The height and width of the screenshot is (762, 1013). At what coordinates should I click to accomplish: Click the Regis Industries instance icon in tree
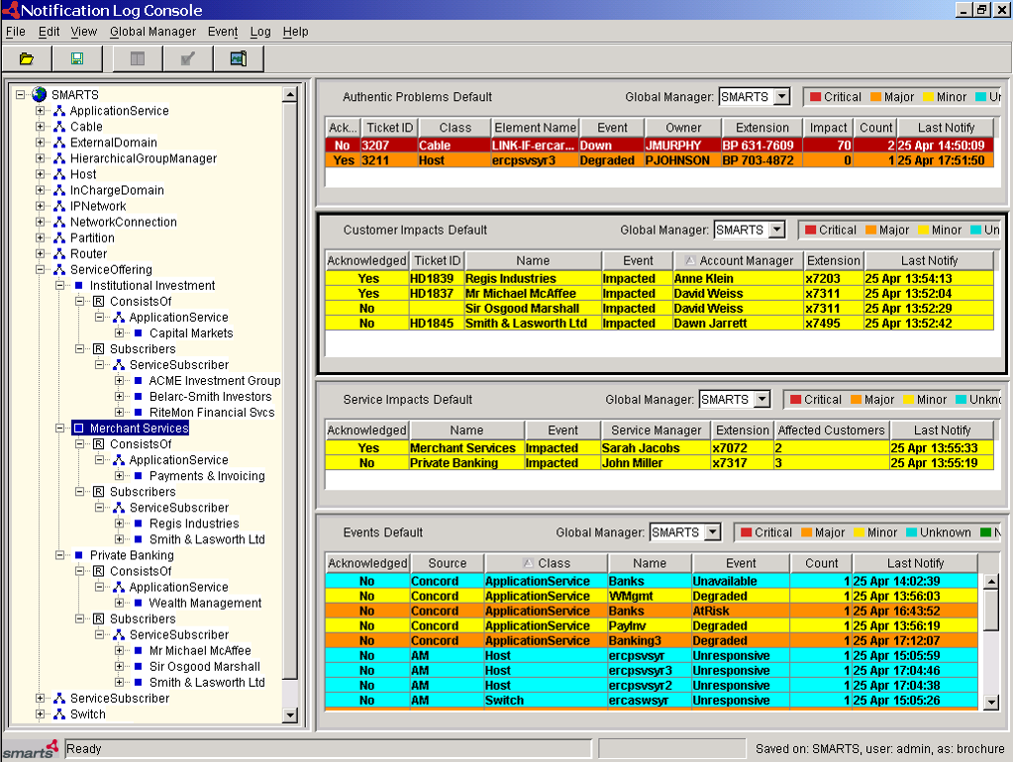[138, 524]
